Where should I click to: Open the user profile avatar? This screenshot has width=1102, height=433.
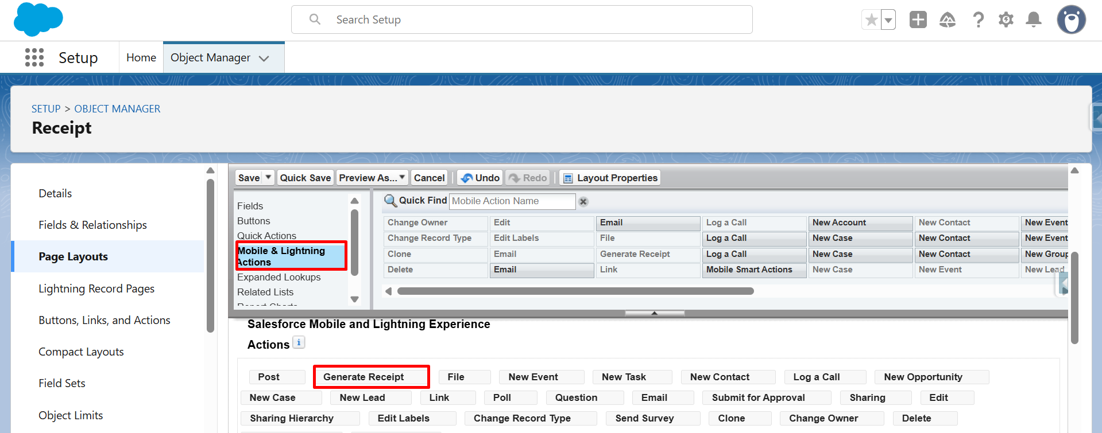tap(1071, 20)
